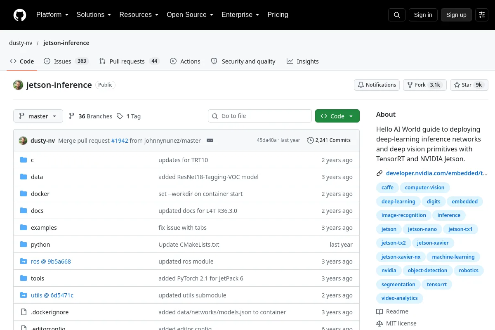The width and height of the screenshot is (495, 330).
Task: Open the Insights tab
Action: coord(303,61)
